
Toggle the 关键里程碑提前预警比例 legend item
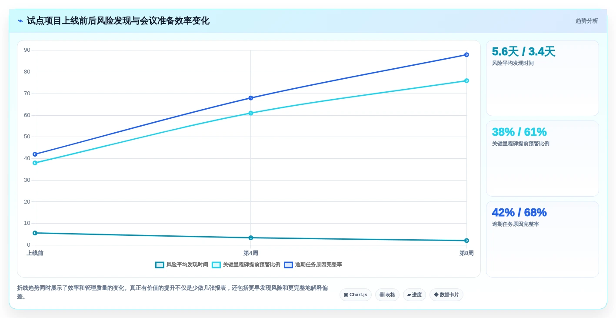[x=246, y=264]
